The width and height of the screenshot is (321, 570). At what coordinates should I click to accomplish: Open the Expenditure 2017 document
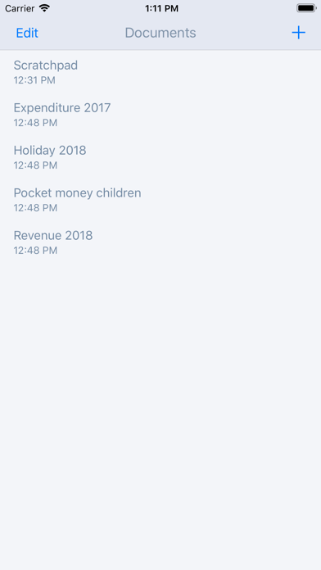pos(160,114)
